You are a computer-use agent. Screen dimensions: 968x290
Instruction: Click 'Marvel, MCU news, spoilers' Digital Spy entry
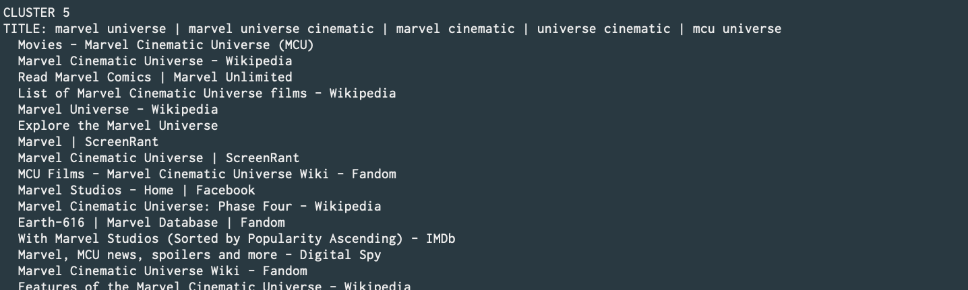[x=200, y=255]
